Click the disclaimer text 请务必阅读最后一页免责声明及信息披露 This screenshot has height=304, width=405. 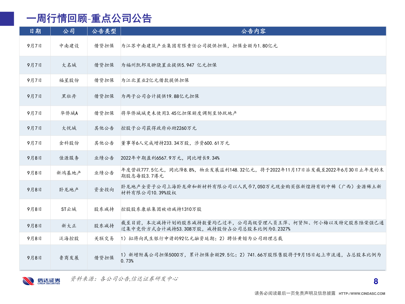(x=294, y=293)
